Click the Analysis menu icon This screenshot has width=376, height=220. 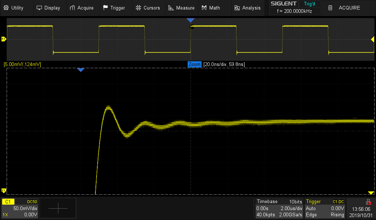(x=237, y=8)
